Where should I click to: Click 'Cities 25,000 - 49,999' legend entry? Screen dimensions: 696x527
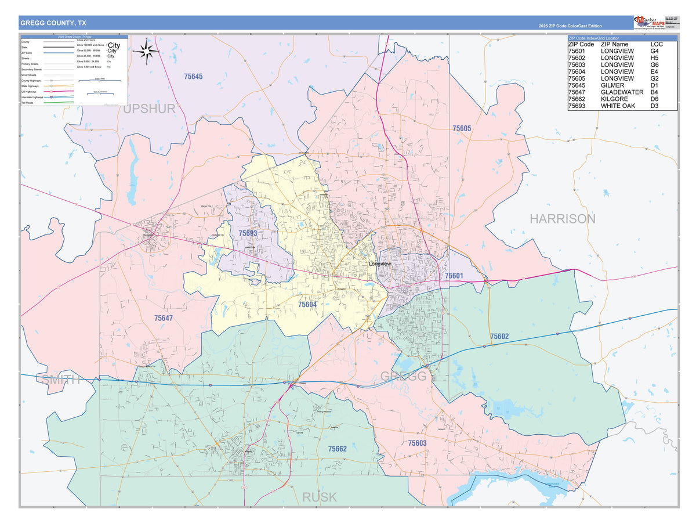point(89,56)
